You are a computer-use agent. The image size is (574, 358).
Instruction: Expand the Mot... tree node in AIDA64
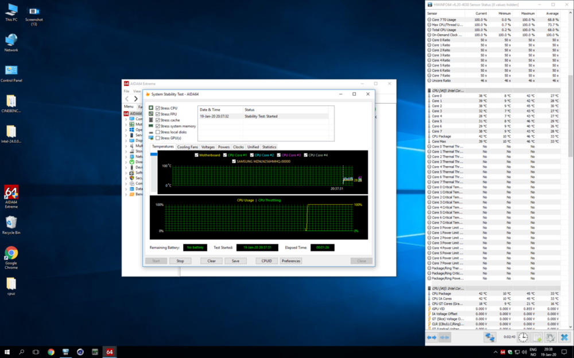pos(126,124)
